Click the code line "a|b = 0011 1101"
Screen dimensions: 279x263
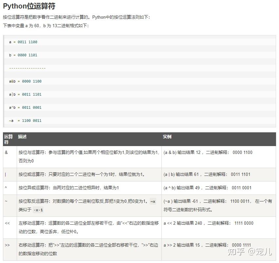pyautogui.click(x=25, y=94)
